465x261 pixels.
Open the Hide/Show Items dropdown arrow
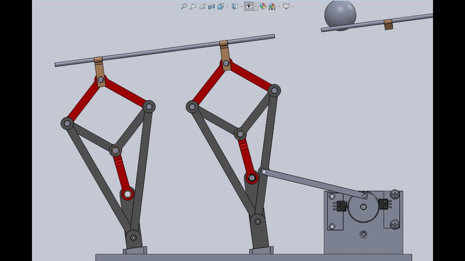(x=256, y=7)
